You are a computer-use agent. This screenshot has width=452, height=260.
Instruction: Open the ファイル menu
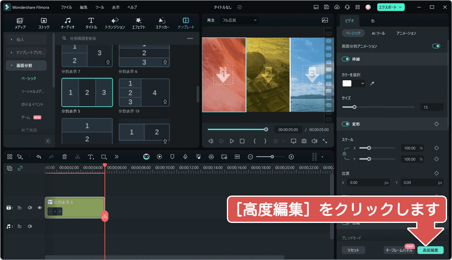pos(66,7)
